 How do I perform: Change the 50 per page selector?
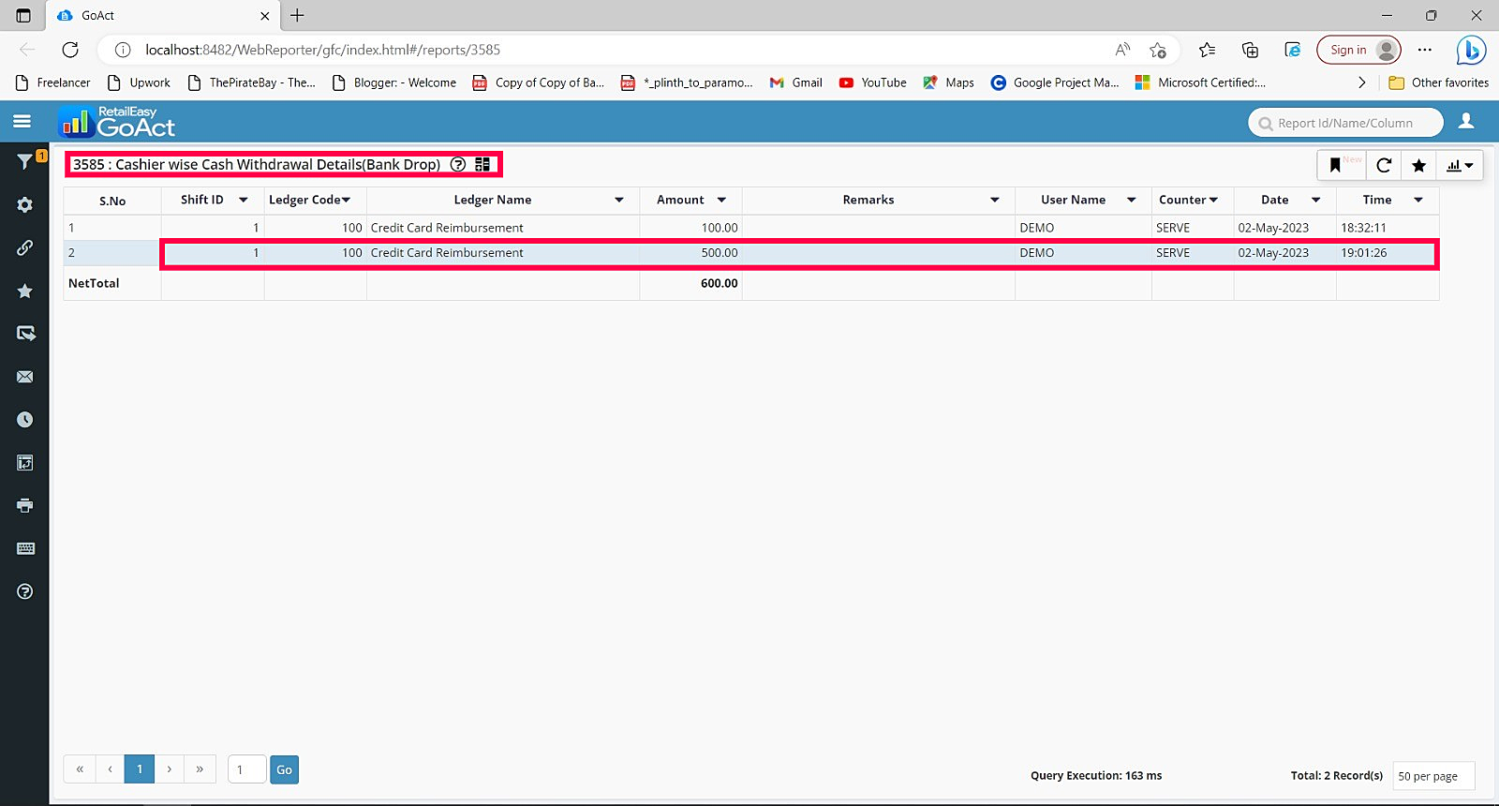[x=1433, y=776]
